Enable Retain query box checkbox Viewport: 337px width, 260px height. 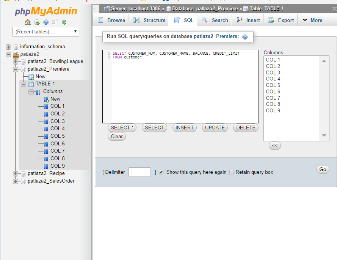(x=232, y=172)
